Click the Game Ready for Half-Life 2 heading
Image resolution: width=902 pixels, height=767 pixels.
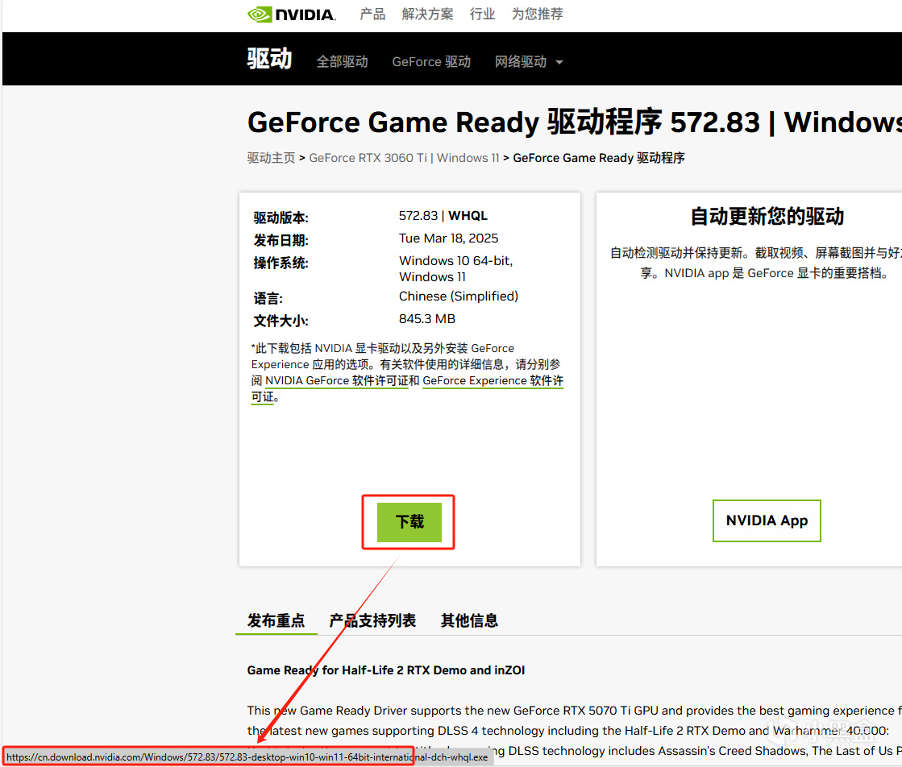[x=386, y=670]
